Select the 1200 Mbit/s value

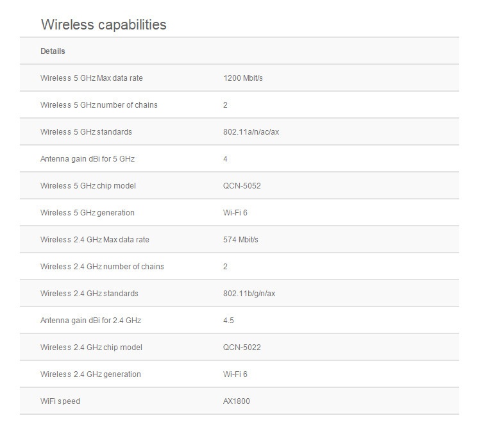click(243, 78)
